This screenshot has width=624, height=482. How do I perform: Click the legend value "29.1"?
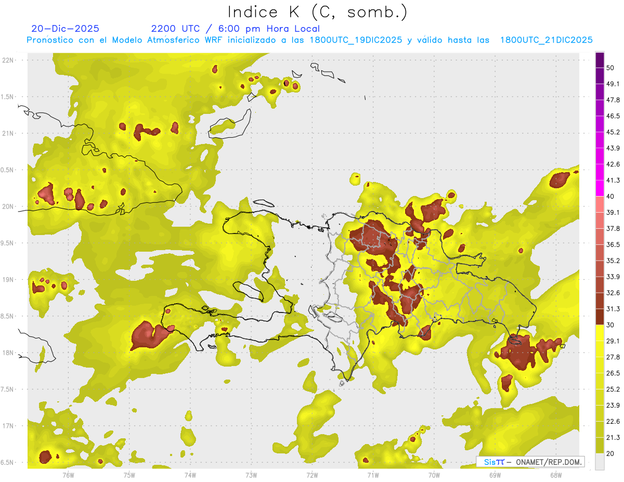click(613, 341)
